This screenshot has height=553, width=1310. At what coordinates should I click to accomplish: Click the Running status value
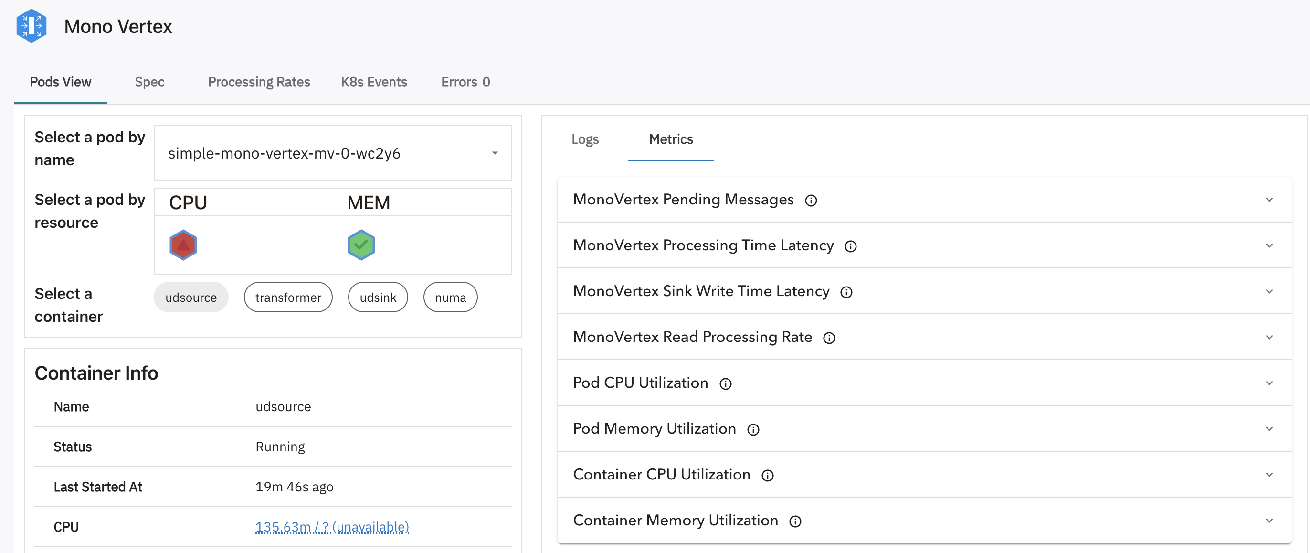point(280,447)
